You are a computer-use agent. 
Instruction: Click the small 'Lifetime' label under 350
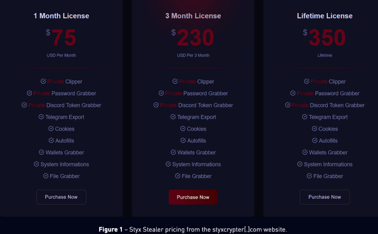325,55
